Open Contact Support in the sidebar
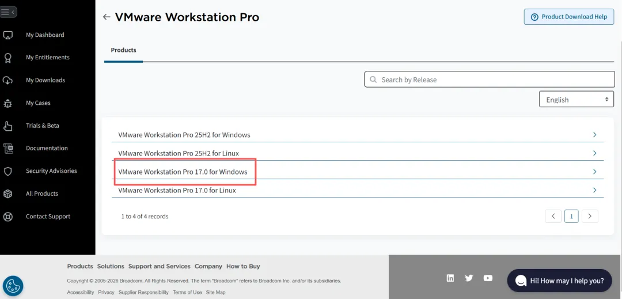The image size is (622, 299). point(48,217)
